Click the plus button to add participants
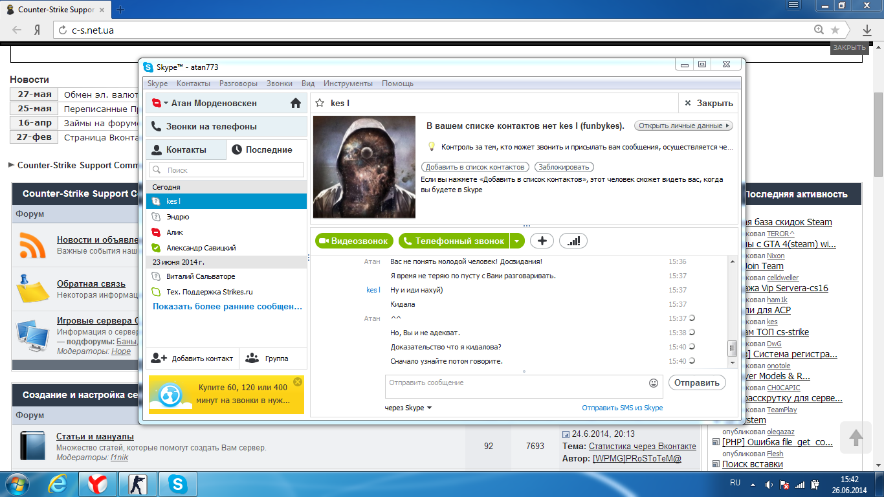The image size is (884, 497). pyautogui.click(x=542, y=241)
